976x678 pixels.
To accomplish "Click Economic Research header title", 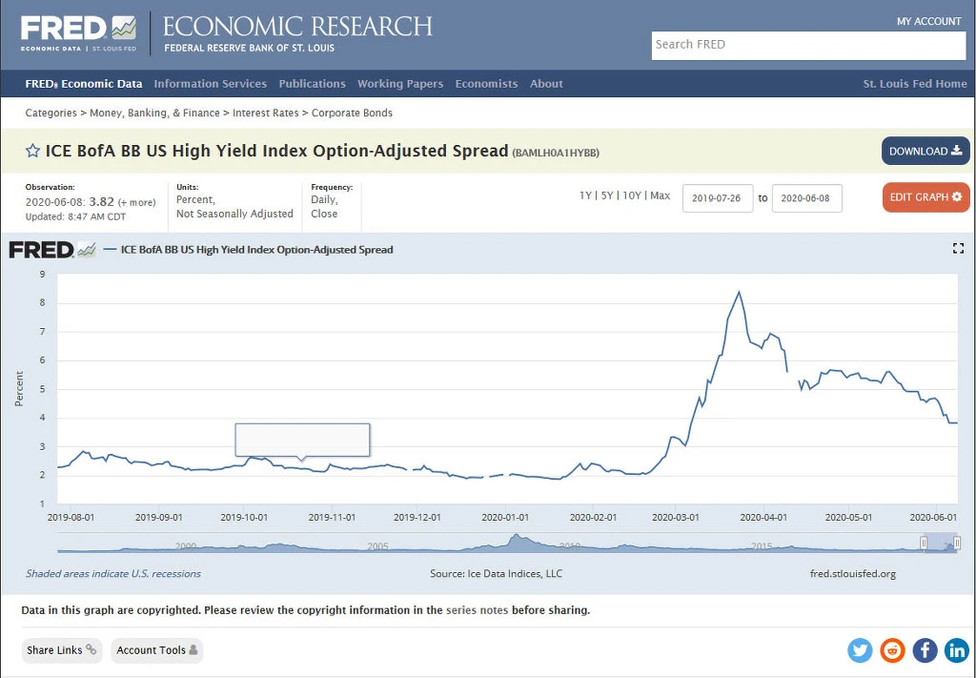I will (x=297, y=27).
